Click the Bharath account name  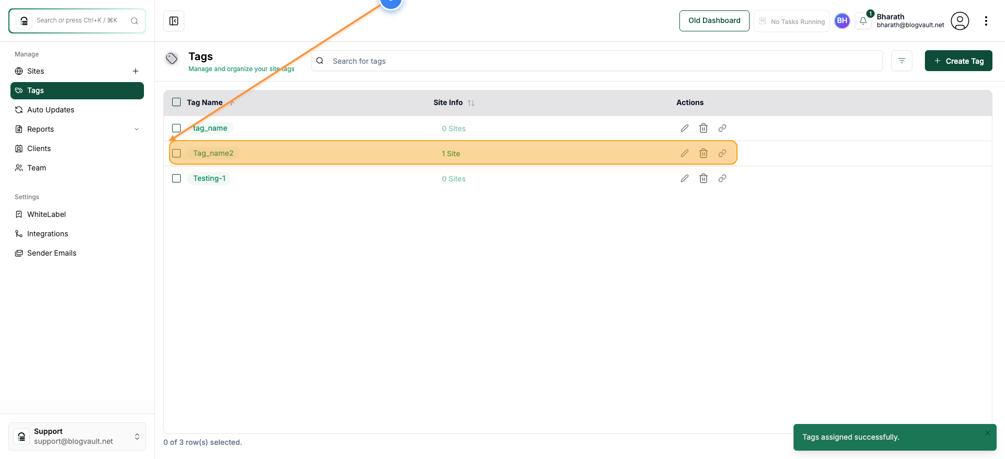(x=890, y=17)
